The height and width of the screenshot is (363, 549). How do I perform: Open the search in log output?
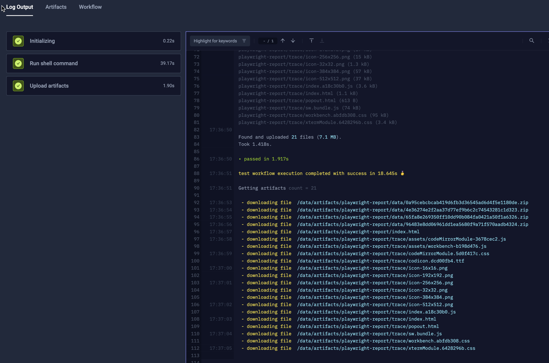tap(532, 40)
